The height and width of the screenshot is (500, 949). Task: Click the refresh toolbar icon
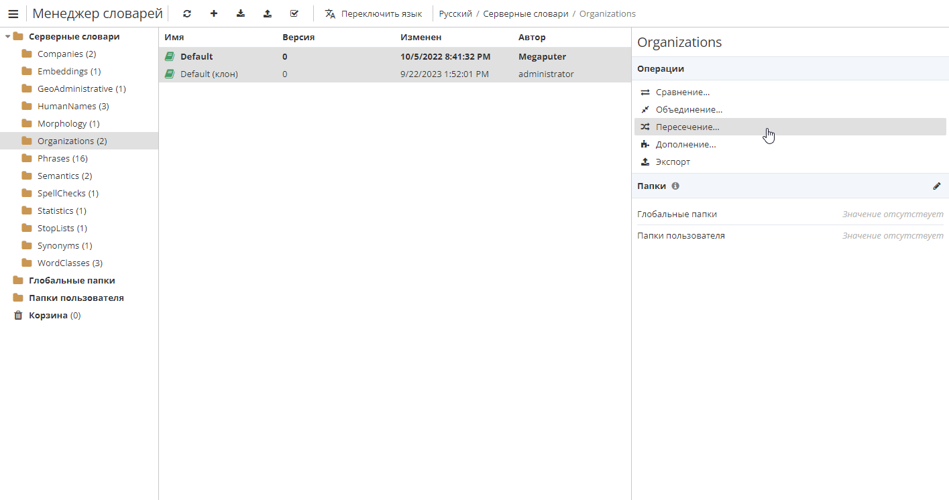point(187,13)
